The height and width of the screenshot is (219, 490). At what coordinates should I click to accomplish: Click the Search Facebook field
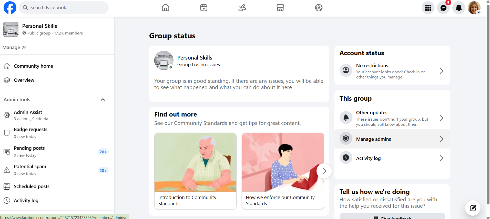(64, 8)
